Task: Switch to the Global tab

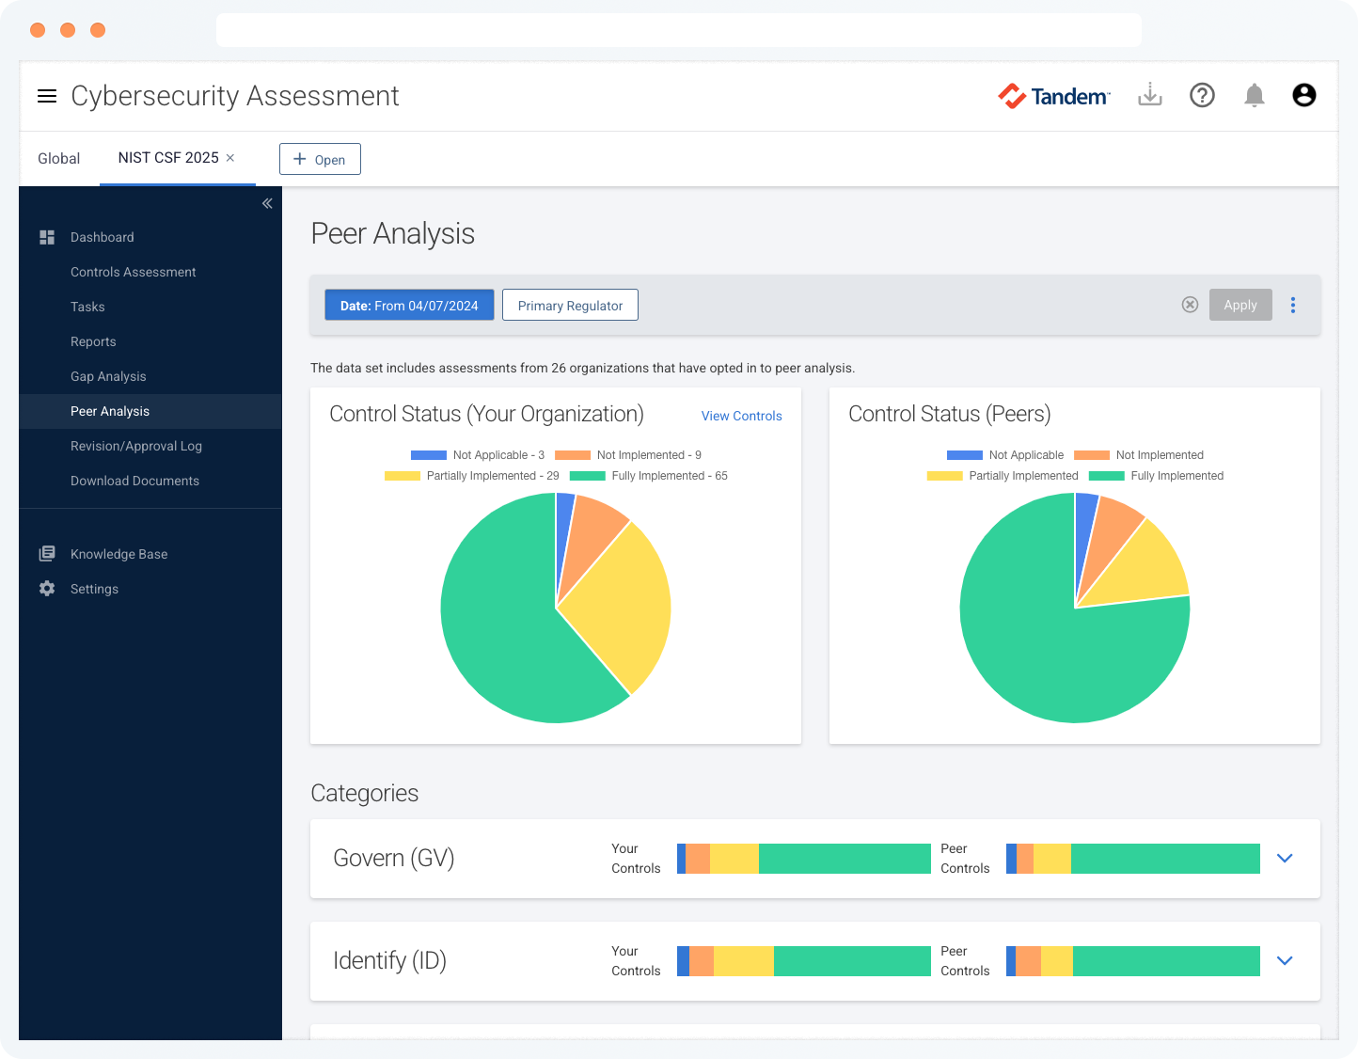Action: pyautogui.click(x=58, y=158)
